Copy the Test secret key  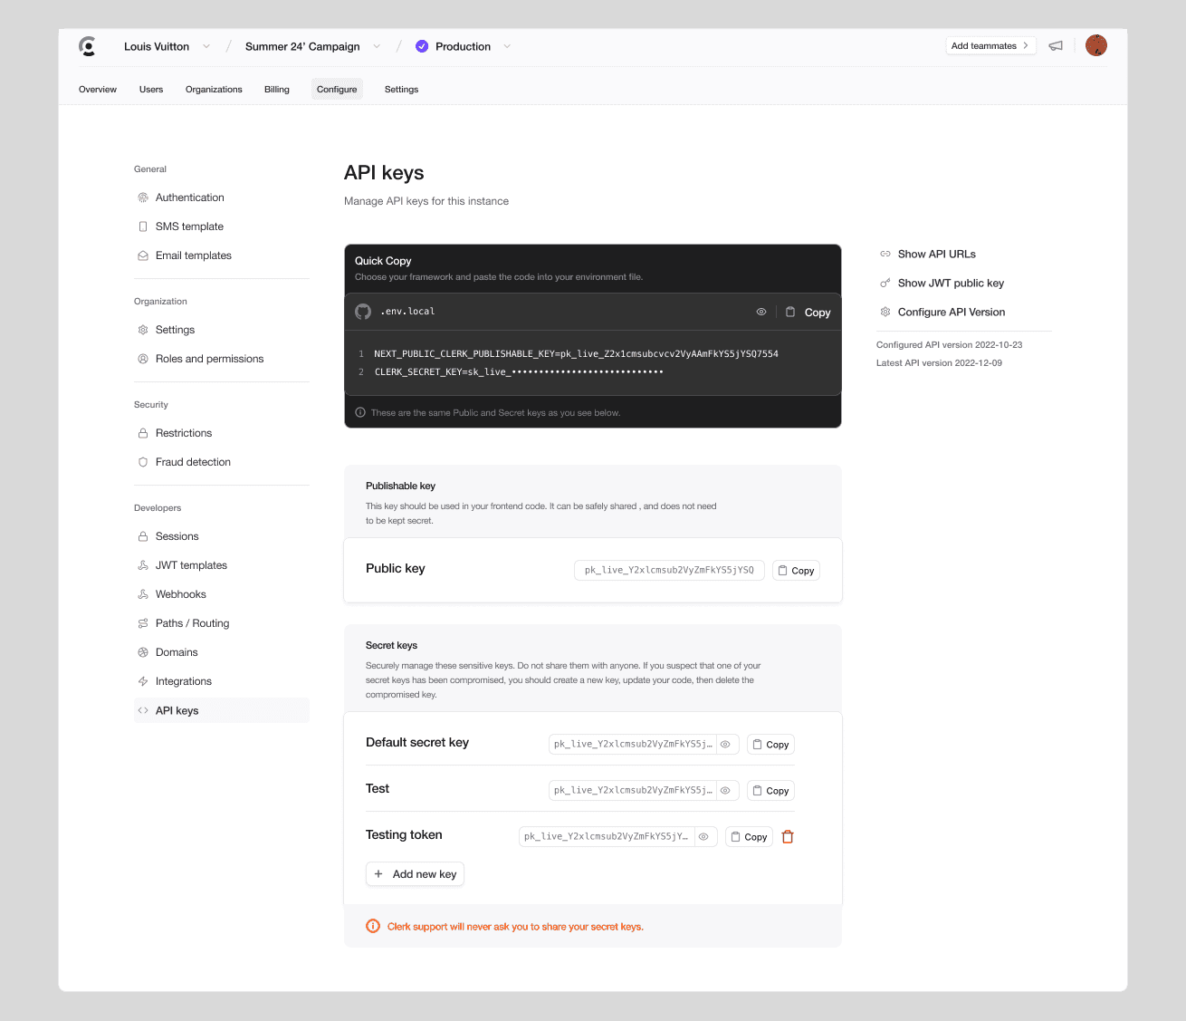point(771,791)
